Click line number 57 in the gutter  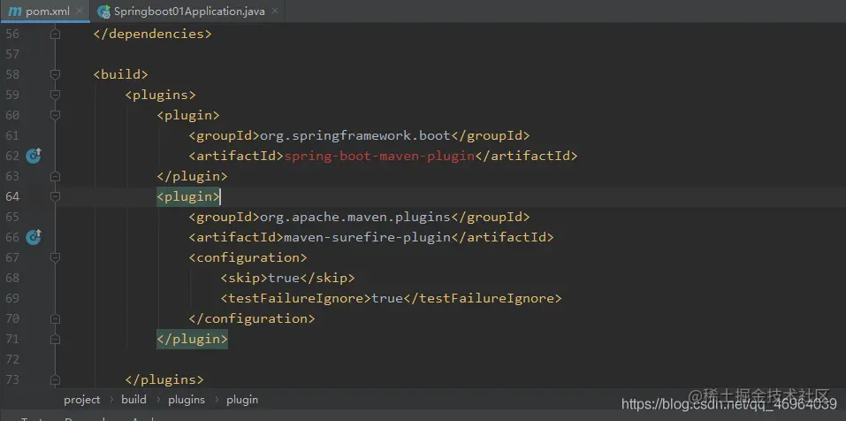click(12, 54)
